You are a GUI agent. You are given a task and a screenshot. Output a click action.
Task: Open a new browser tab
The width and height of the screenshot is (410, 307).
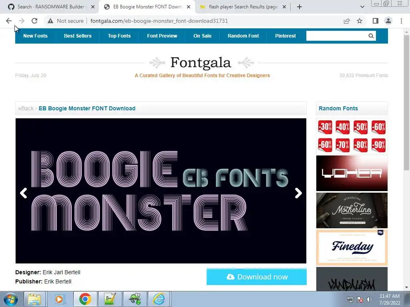coord(299,7)
